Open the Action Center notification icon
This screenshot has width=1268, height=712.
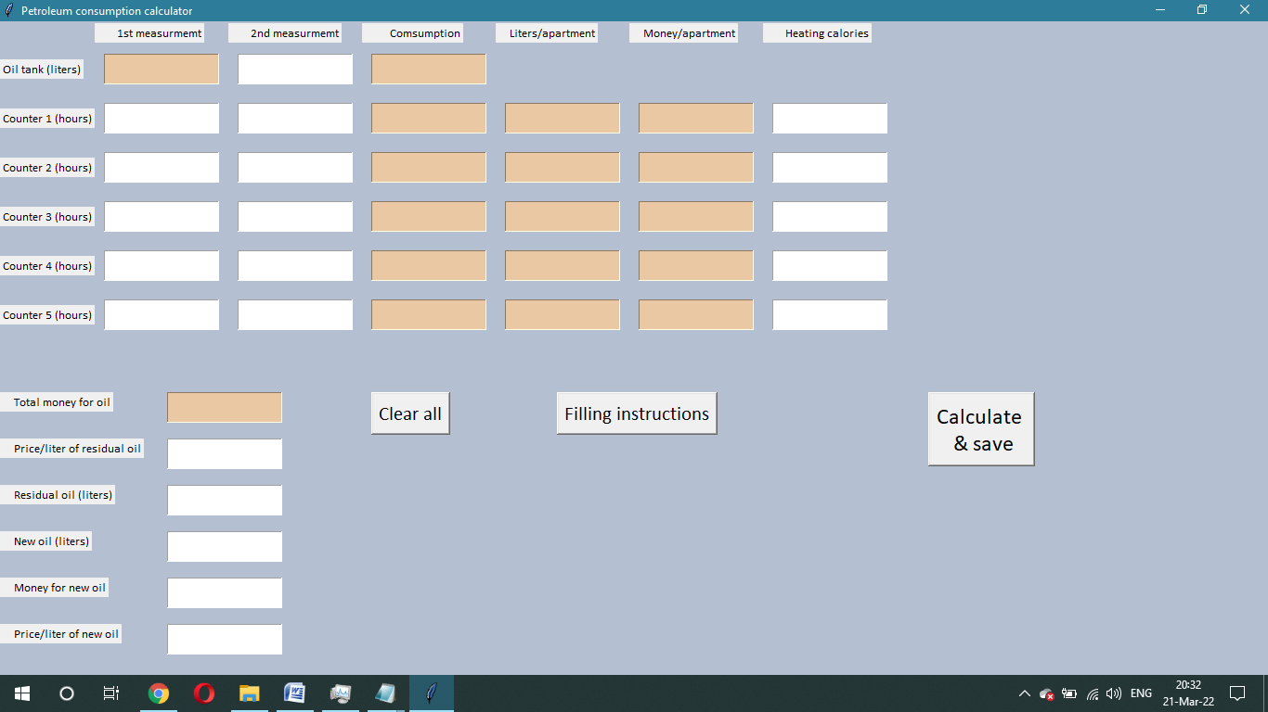[x=1237, y=693]
